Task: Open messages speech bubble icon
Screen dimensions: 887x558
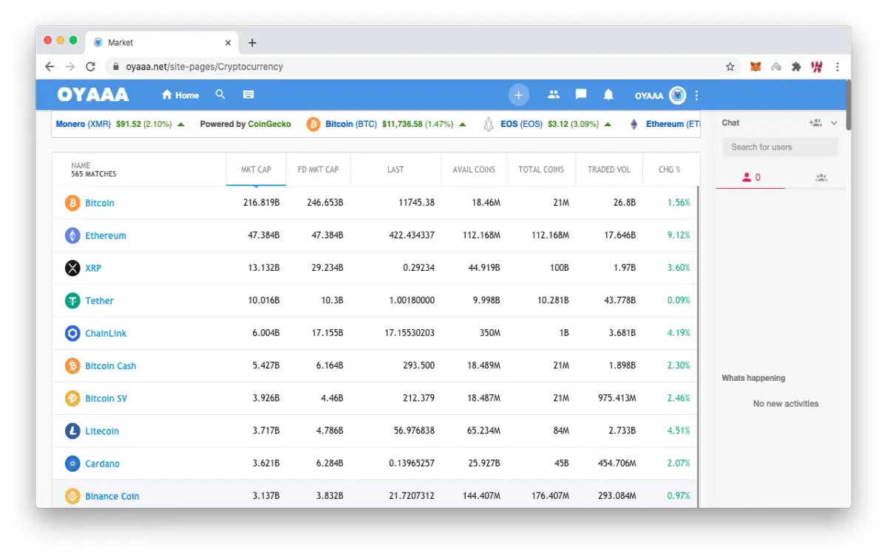Action: [581, 94]
